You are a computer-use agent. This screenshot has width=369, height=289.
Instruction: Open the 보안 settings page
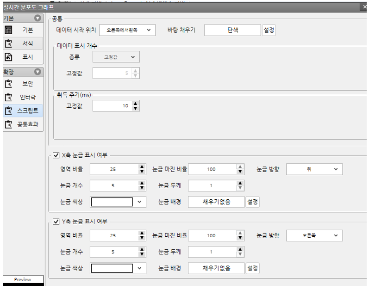23,84
